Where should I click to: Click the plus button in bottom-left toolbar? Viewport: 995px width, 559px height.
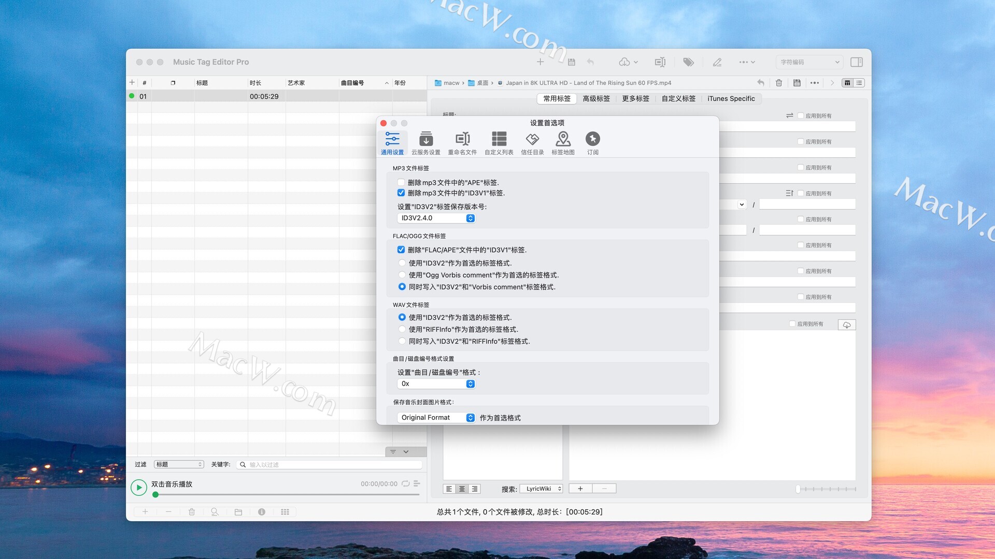(x=145, y=512)
